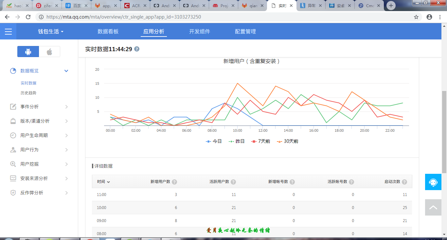Switch to the 异常 browser tab
447x240 pixels.
311,6
